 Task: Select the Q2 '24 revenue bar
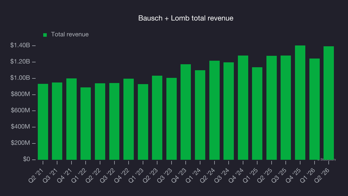[215, 110]
